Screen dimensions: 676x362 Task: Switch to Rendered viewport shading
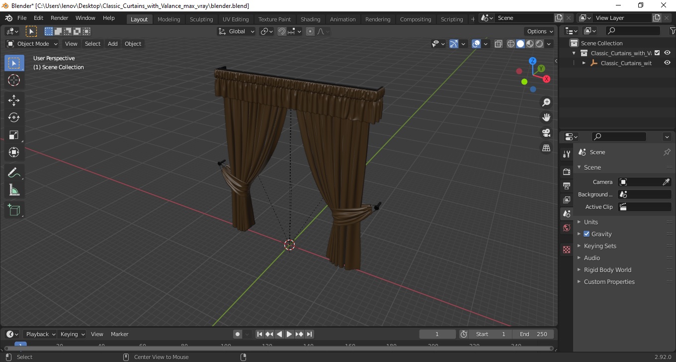tap(539, 44)
